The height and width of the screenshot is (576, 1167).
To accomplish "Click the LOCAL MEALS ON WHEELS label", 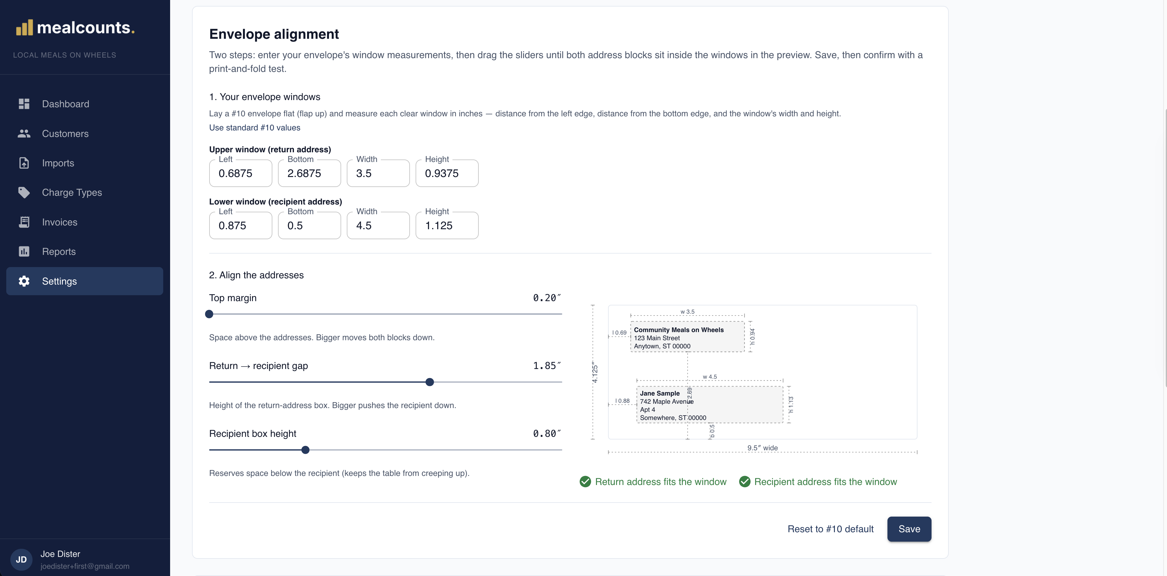I will [64, 55].
